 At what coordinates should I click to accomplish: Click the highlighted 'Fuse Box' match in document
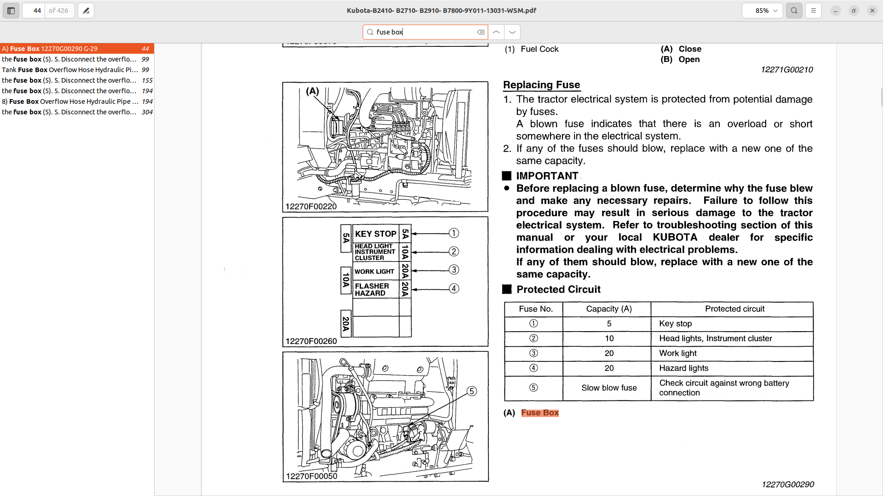[x=540, y=412]
